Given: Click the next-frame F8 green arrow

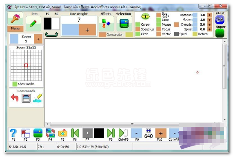Looking at the screenshot, I should 111,133.
